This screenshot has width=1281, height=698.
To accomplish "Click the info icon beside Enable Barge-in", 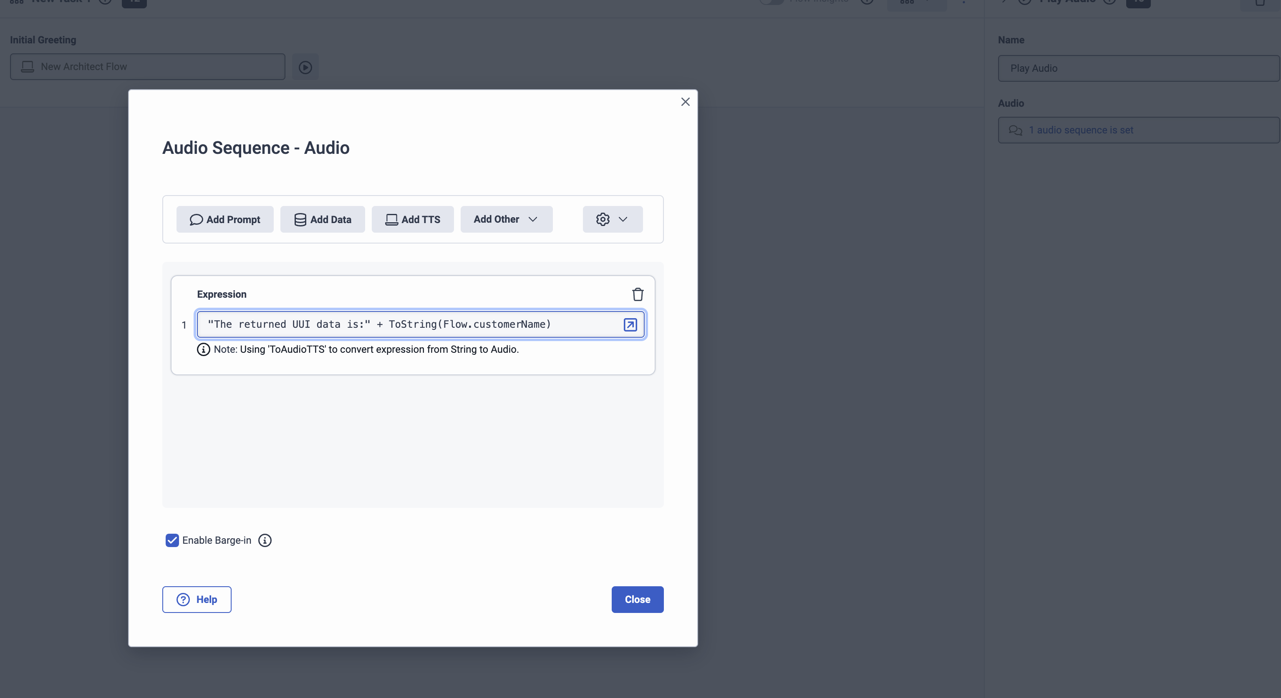I will pos(265,540).
